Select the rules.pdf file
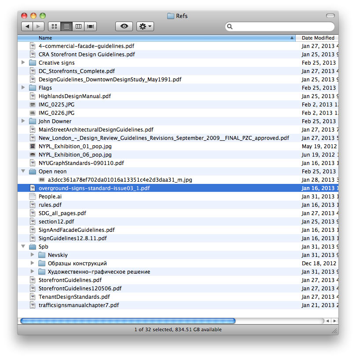 pyautogui.click(x=50, y=205)
